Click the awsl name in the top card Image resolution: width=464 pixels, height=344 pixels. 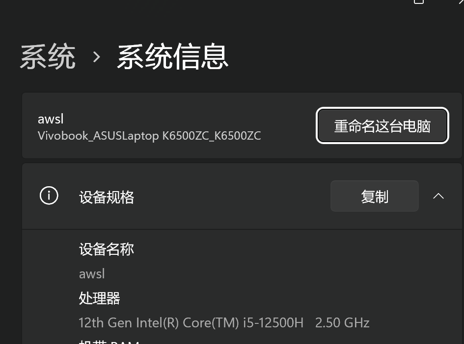pos(51,119)
